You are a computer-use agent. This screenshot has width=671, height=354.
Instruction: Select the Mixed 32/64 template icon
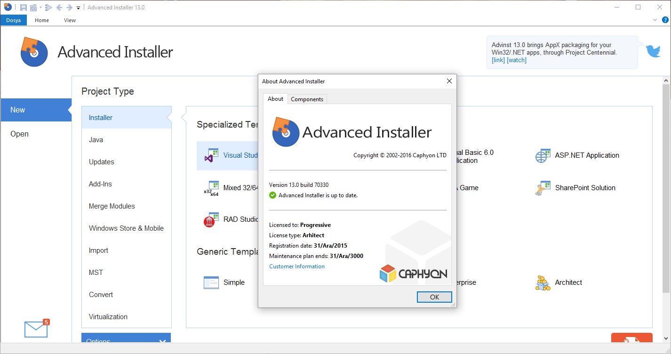tap(211, 188)
